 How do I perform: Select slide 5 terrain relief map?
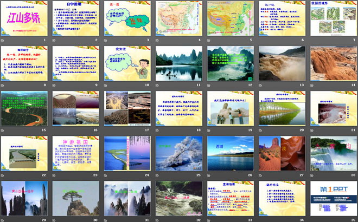231,18
